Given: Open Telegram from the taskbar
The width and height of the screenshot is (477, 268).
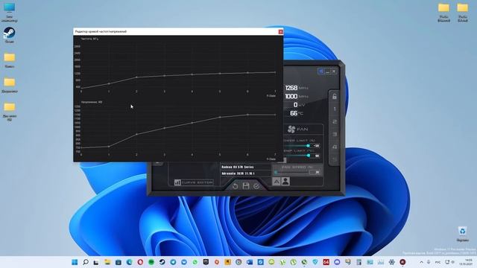Looking at the screenshot, I should pos(173,262).
